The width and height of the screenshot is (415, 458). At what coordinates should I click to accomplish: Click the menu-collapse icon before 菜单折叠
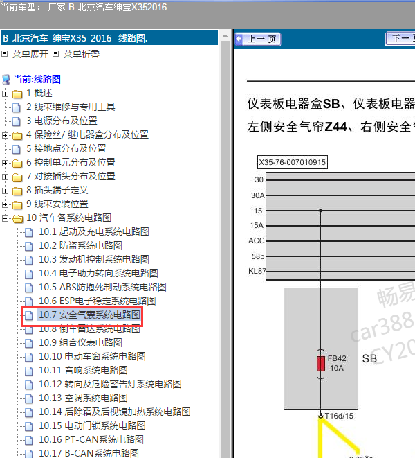point(56,54)
